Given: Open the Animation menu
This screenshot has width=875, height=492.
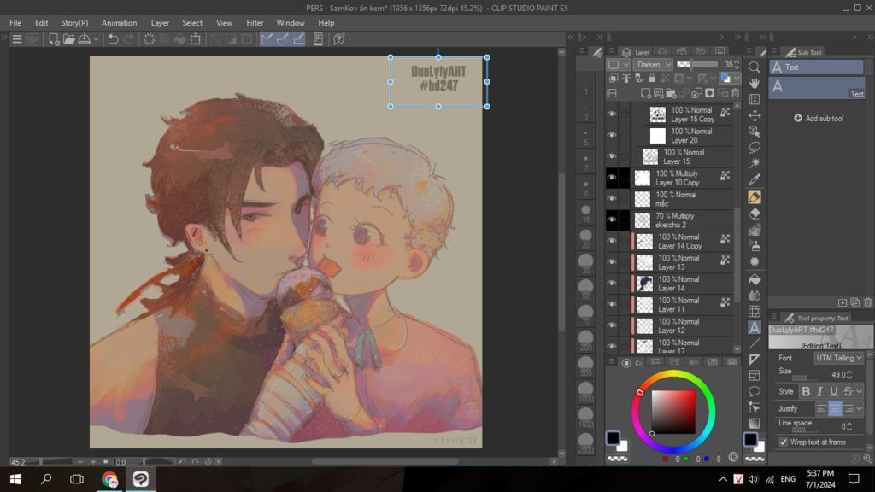Looking at the screenshot, I should pyautogui.click(x=119, y=23).
